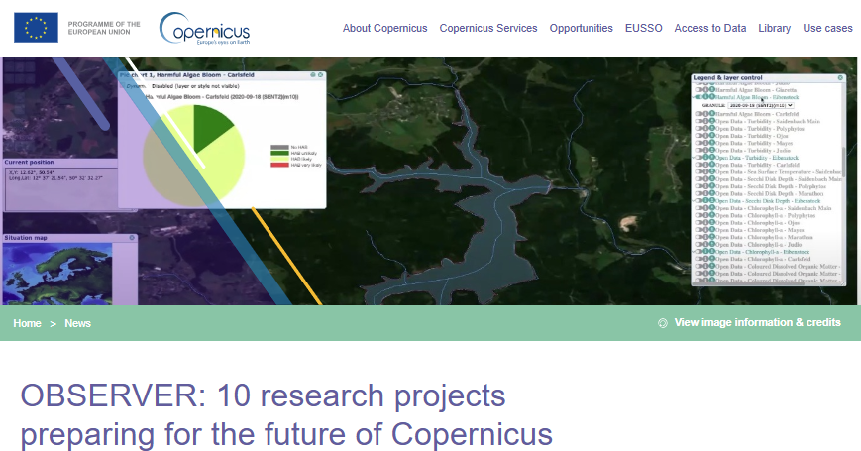Click the Copernicus logo
This screenshot has height=451, width=861.
click(x=205, y=28)
